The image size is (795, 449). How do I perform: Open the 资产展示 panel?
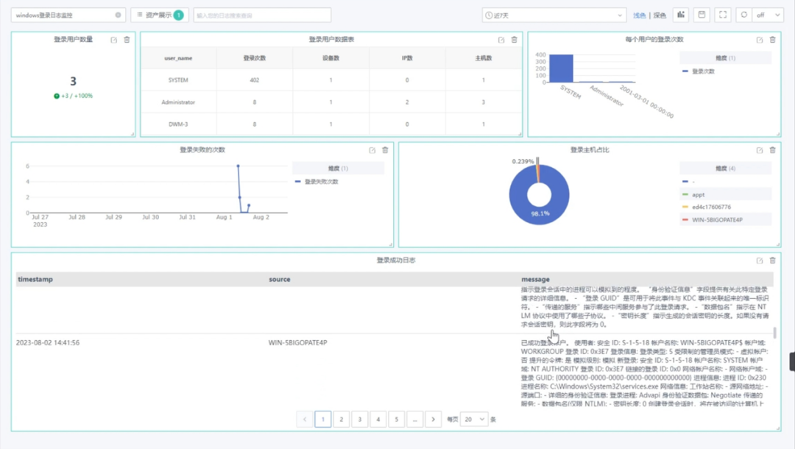(x=158, y=14)
